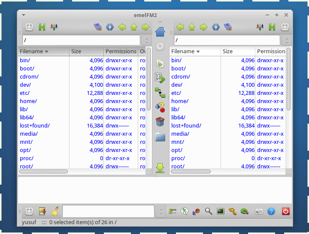Viewport: 309px width, 234px height.
Task: Click the refresh document icon
Action: click(160, 64)
